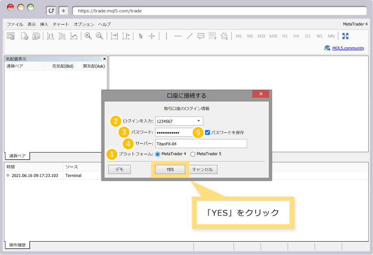The width and height of the screenshot is (373, 255).
Task: Click the Terminal source cell in the log
Action: 73,176
